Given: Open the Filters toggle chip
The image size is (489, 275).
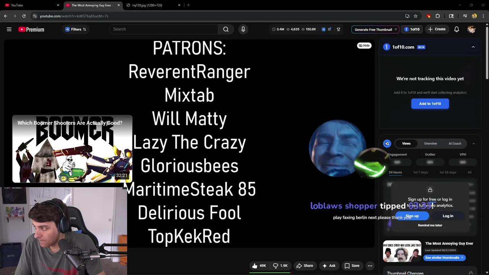Looking at the screenshot, I should [x=76, y=29].
